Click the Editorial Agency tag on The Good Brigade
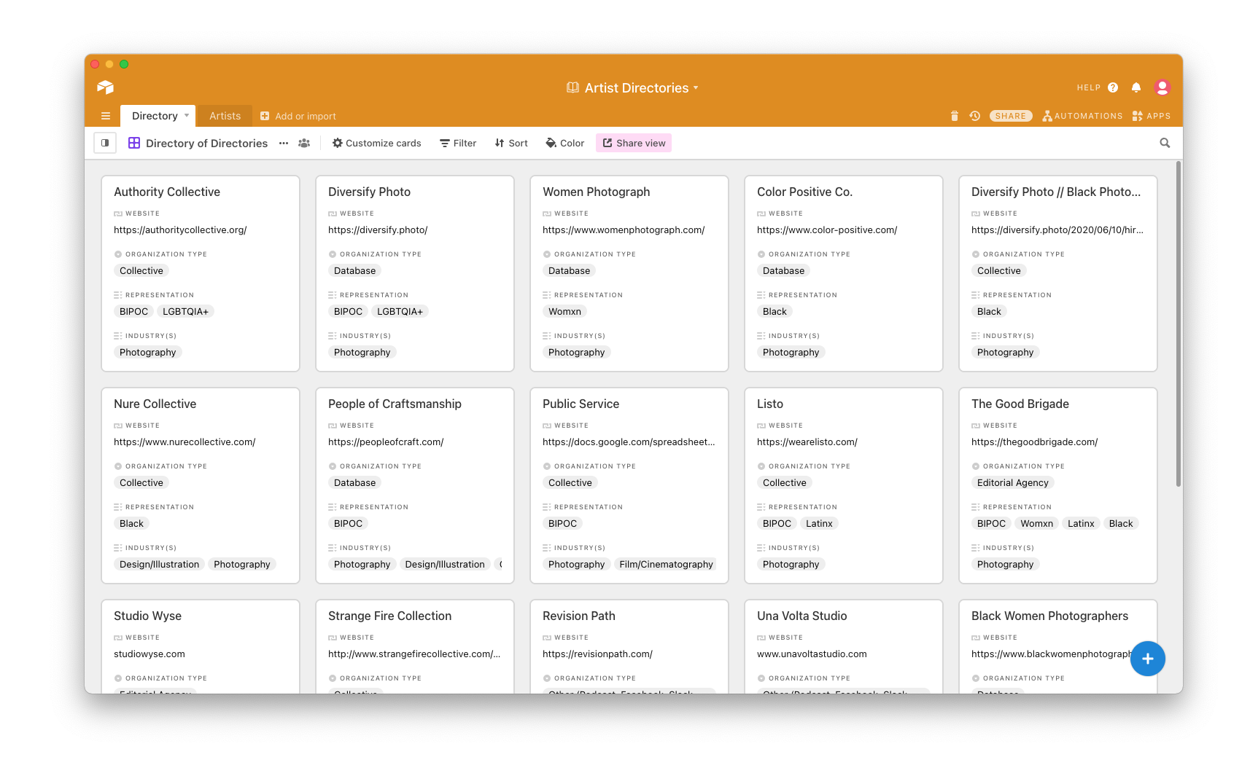Image resolution: width=1250 pixels, height=757 pixels. pos(1012,483)
